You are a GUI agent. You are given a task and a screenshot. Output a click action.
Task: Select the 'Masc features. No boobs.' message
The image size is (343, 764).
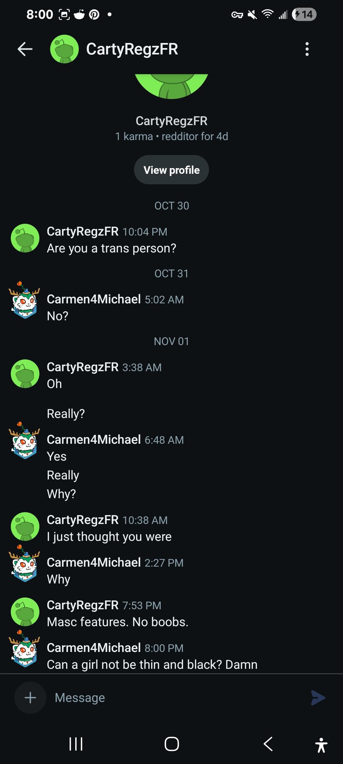[x=118, y=622]
